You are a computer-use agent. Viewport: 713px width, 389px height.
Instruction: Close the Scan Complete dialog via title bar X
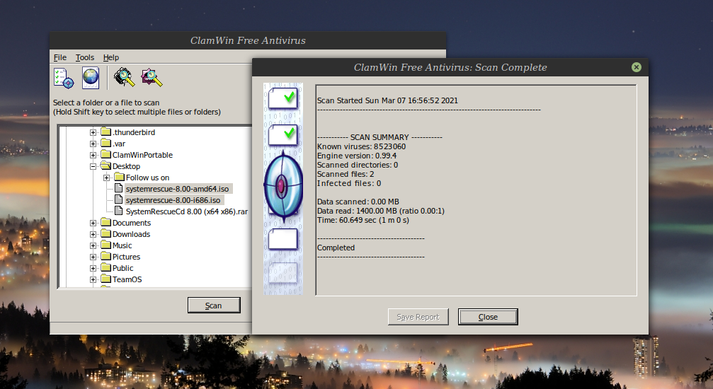636,67
